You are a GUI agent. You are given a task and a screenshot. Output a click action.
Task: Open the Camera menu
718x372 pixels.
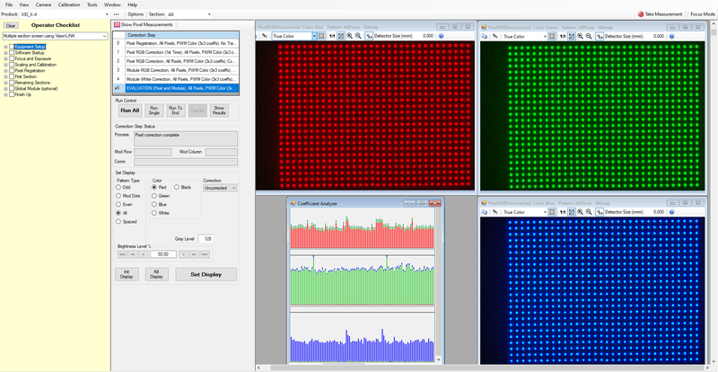[43, 4]
